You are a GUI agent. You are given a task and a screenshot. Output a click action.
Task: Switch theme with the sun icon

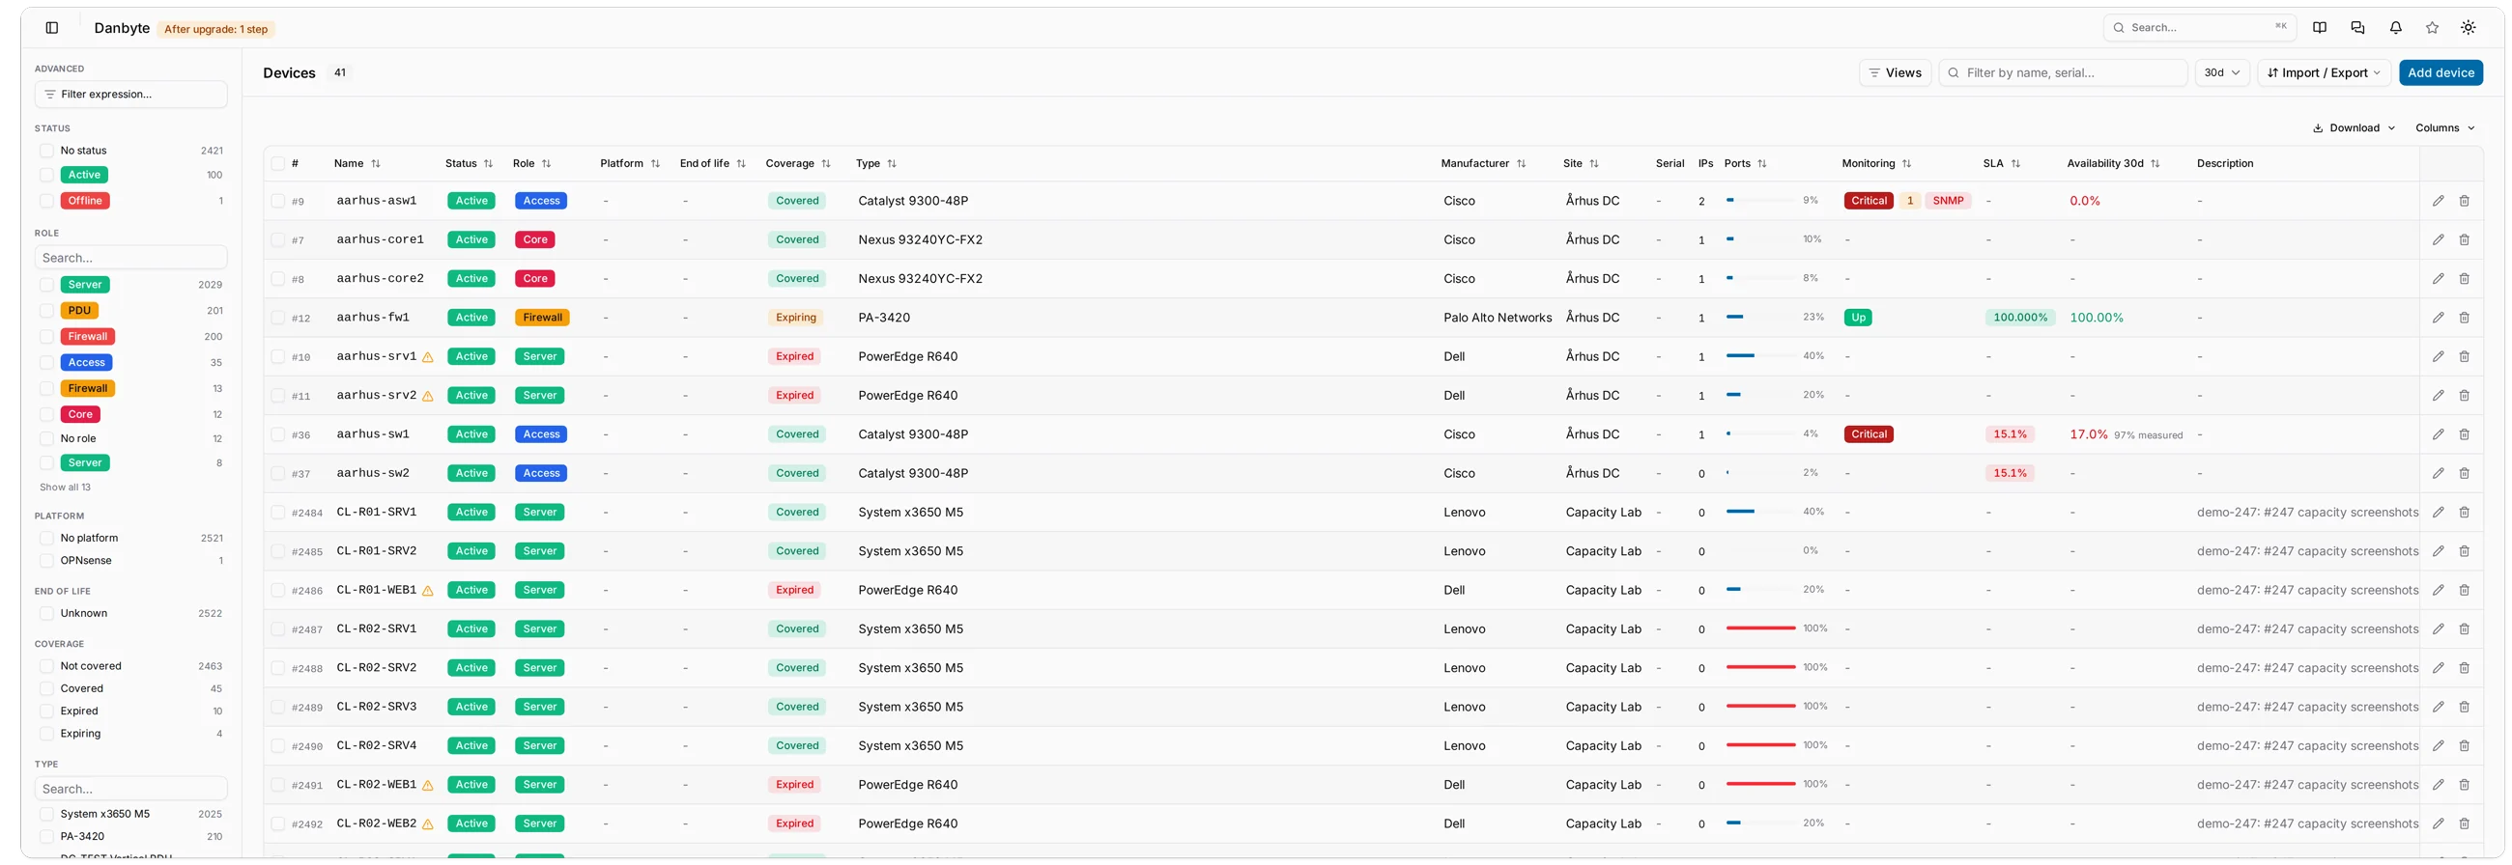2469,28
